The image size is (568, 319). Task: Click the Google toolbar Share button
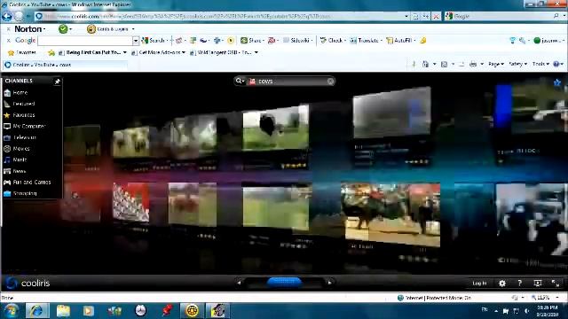coord(251,41)
